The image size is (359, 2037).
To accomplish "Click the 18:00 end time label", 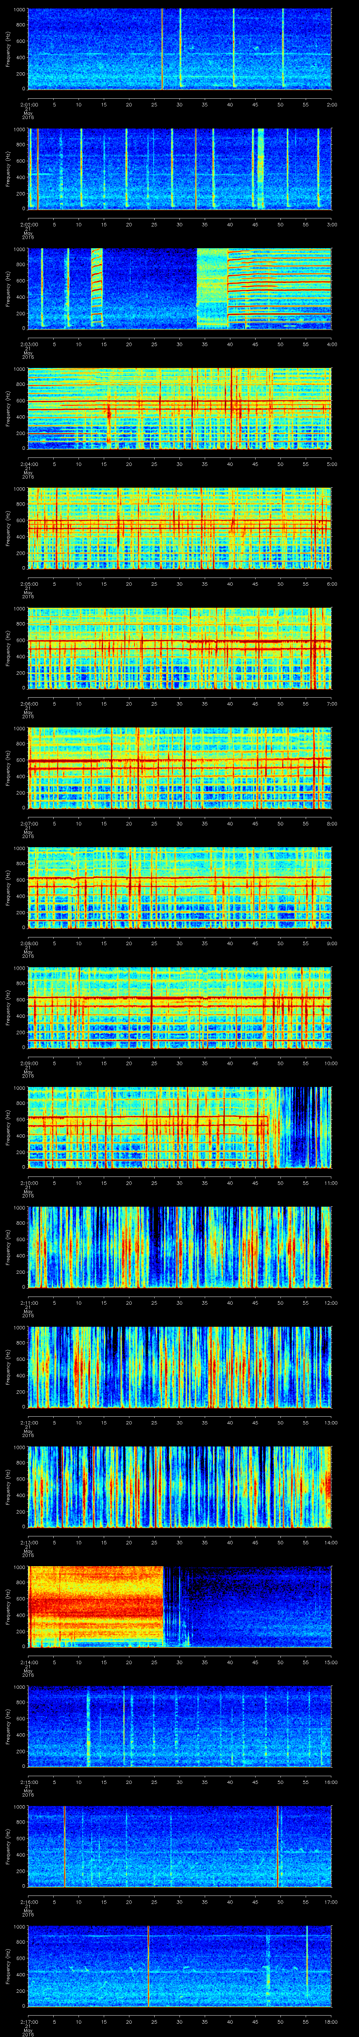I will pyautogui.click(x=331, y=2021).
